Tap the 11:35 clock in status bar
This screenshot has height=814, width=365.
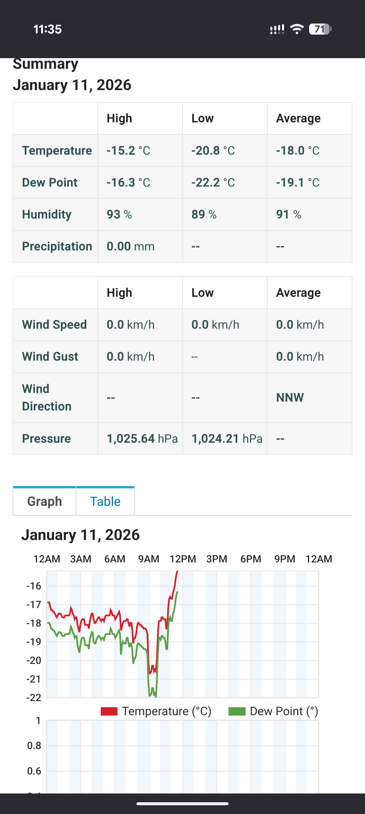(x=48, y=29)
